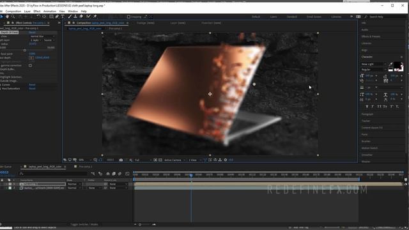Toggle the Superscript text style
This screenshot has height=230, width=409.
[x=392, y=107]
